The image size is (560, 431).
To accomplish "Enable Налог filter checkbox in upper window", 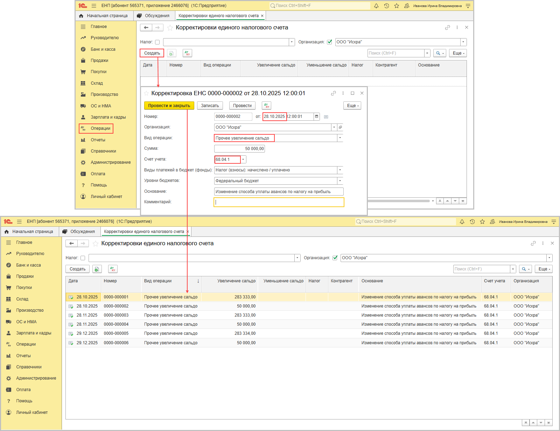I will 157,42.
